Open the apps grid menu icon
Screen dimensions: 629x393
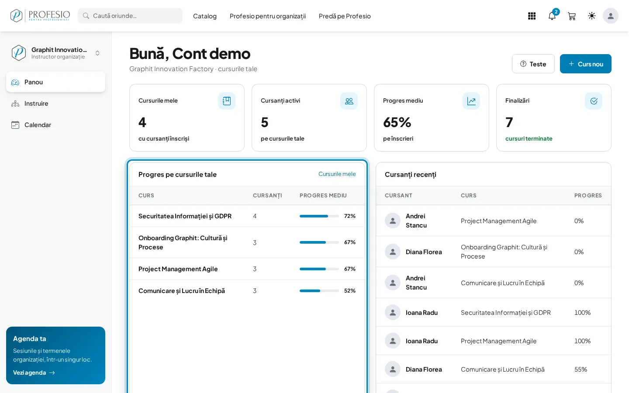(532, 16)
